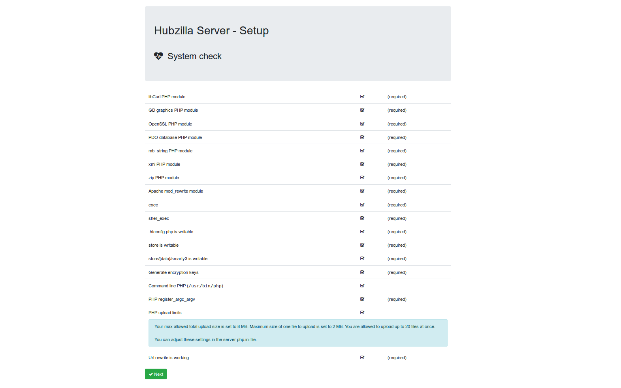This screenshot has height=388, width=621.
Task: Click (required) beside OpenSSL PHP module
Action: click(397, 124)
